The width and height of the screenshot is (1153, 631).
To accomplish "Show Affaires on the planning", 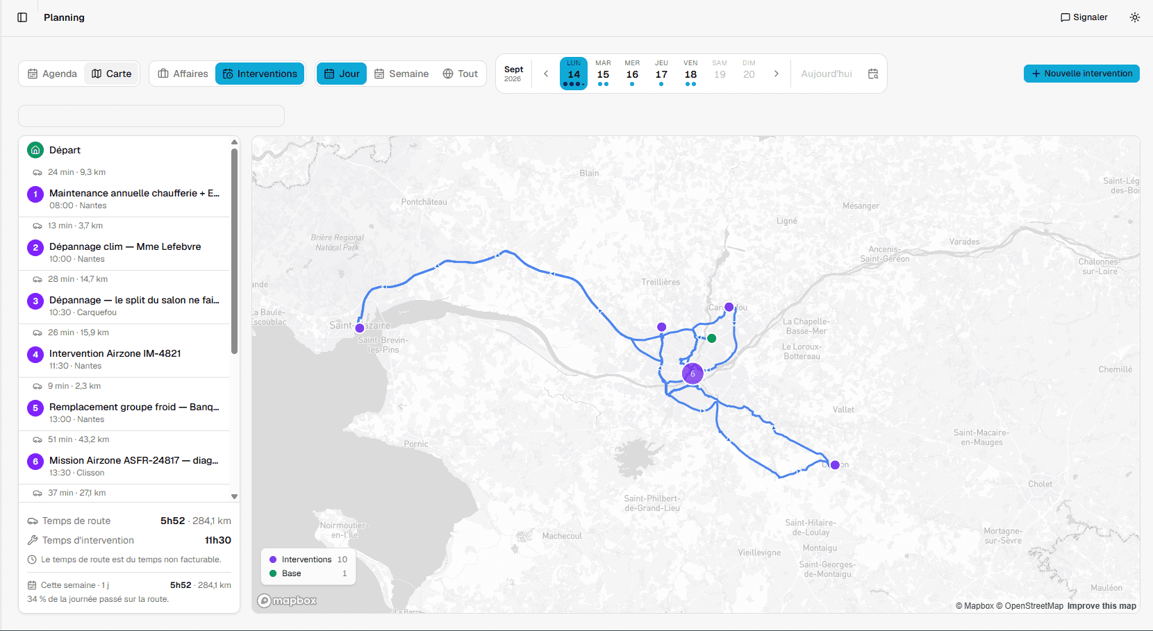I will pos(183,74).
